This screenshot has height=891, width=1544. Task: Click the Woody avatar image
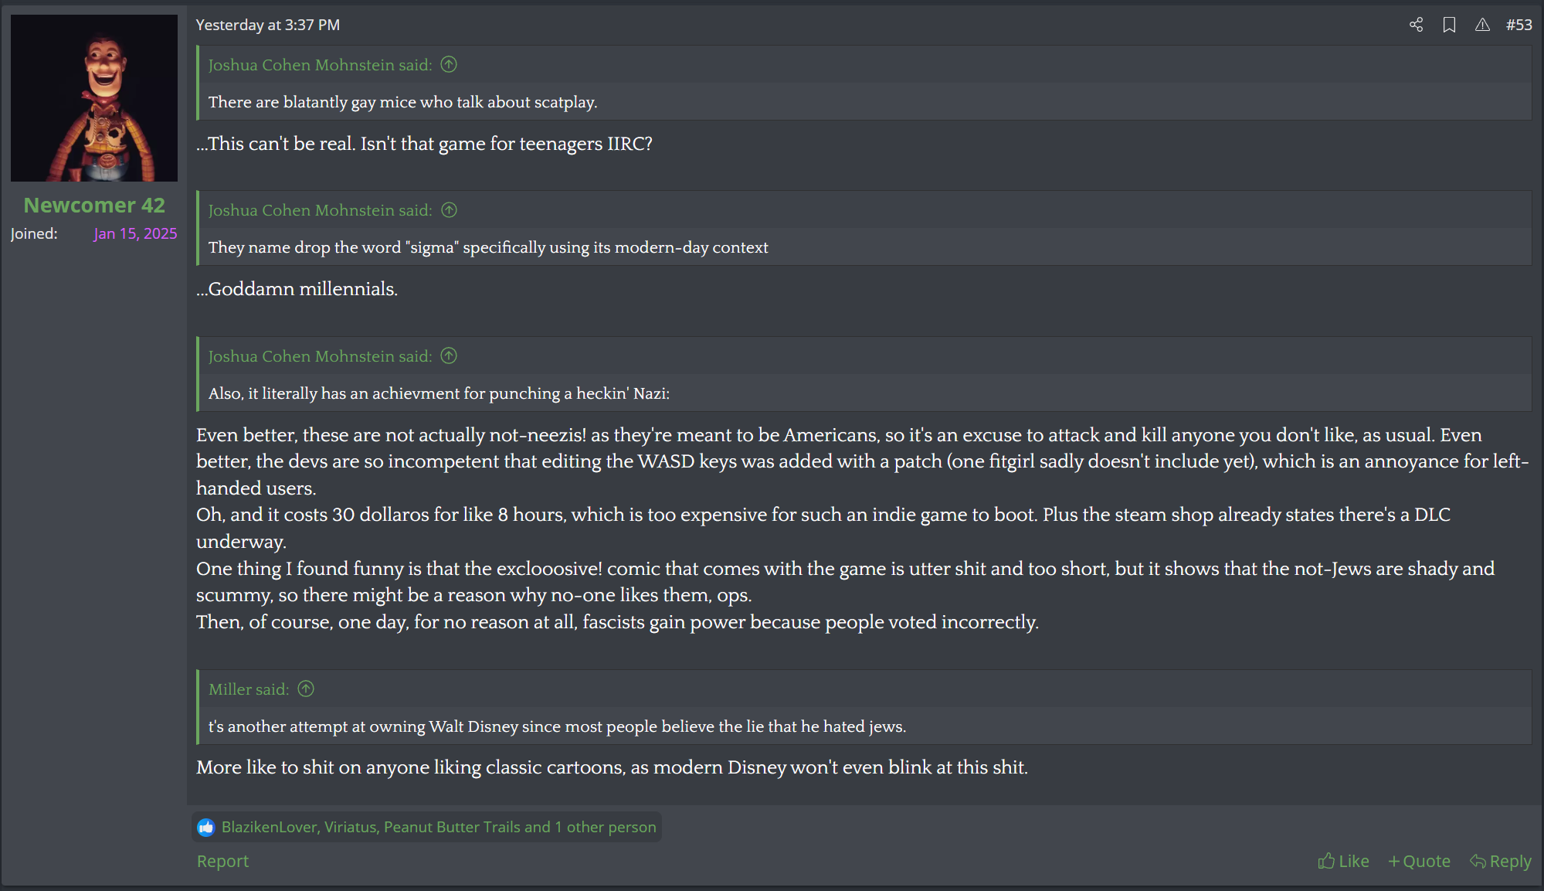point(94,98)
